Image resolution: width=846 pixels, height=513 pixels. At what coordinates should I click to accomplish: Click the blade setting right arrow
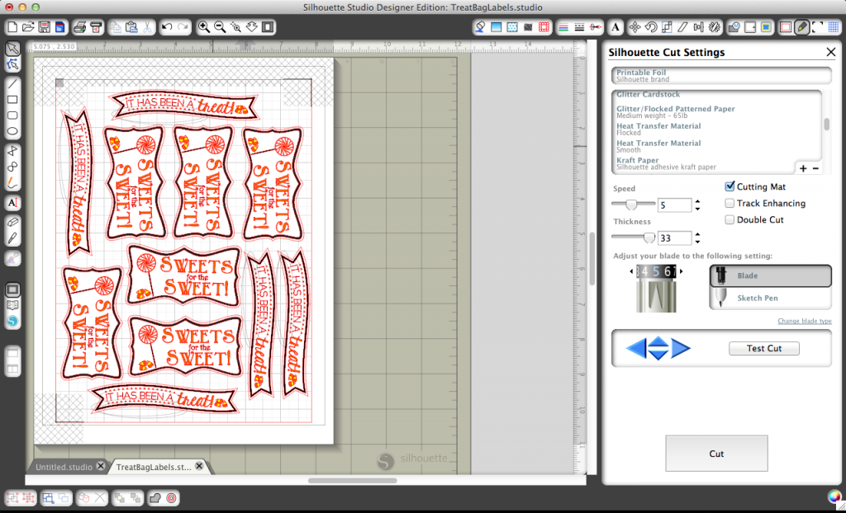point(681,271)
